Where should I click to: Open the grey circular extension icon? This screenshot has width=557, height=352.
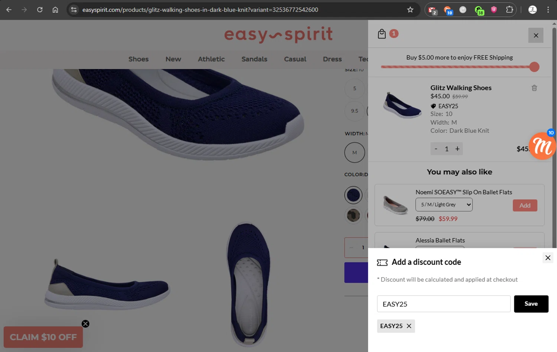[463, 10]
